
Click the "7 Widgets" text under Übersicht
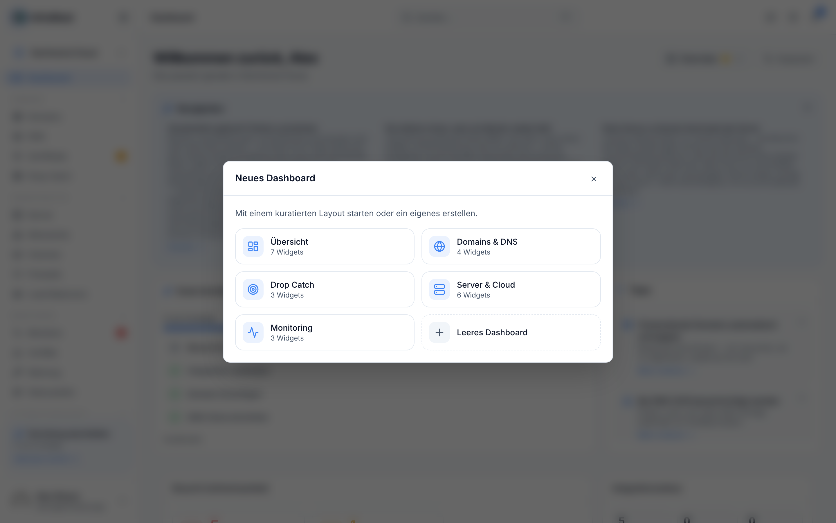tap(287, 252)
